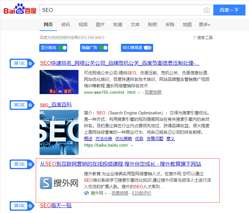
Task: Click https://baike.baidu.com/ URL
Action: pos(106,145)
